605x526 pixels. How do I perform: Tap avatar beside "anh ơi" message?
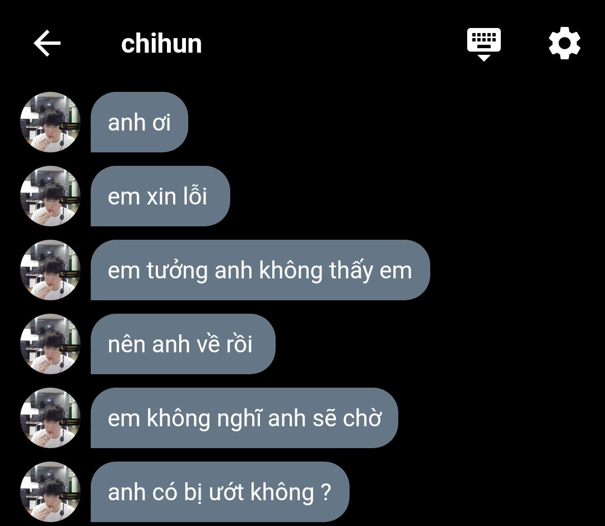[x=50, y=122]
